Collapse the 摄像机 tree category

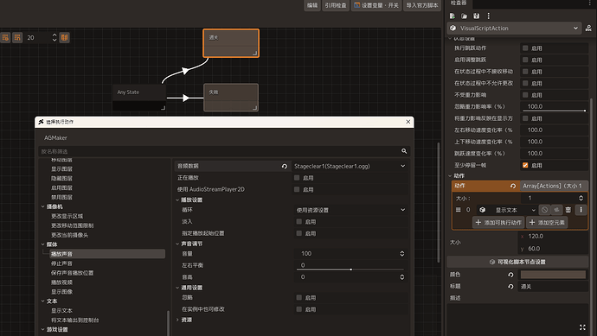pyautogui.click(x=42, y=206)
